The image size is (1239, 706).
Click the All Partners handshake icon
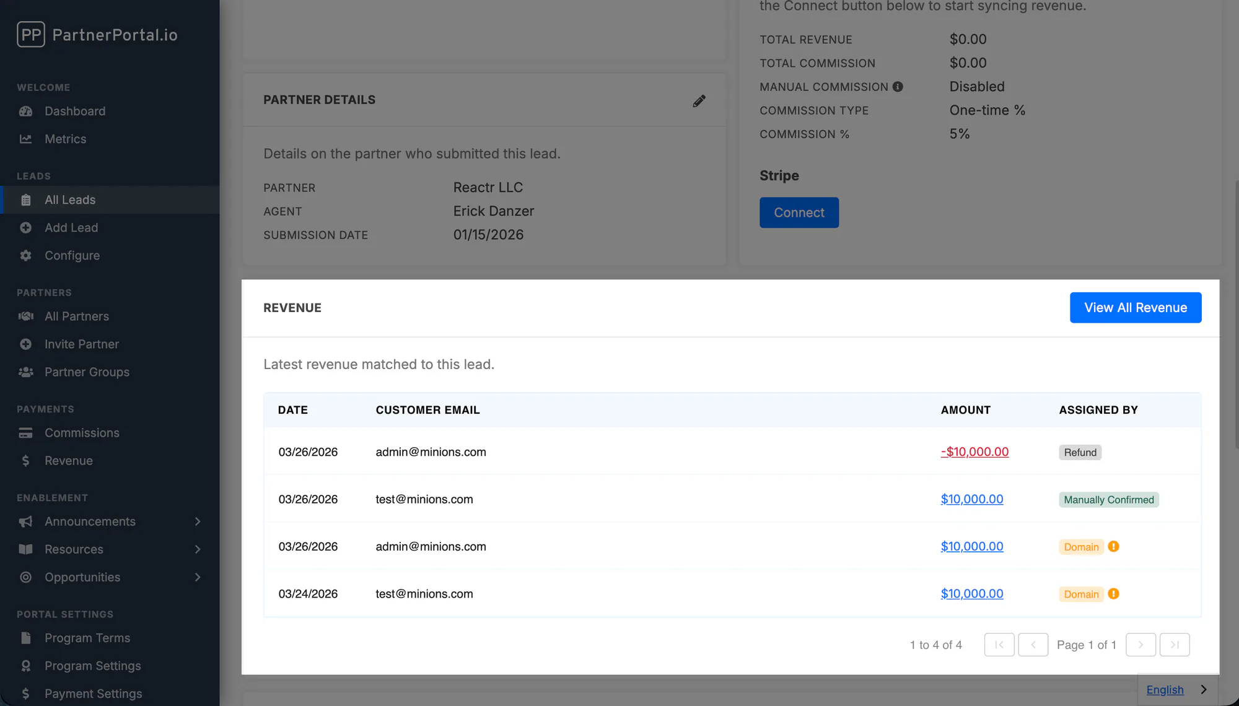coord(25,316)
